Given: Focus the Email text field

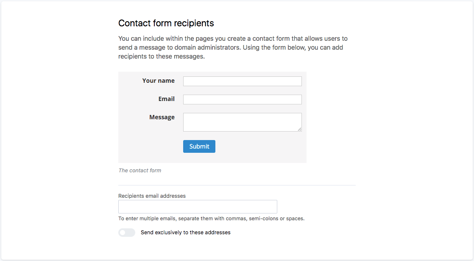Looking at the screenshot, I should [x=242, y=99].
